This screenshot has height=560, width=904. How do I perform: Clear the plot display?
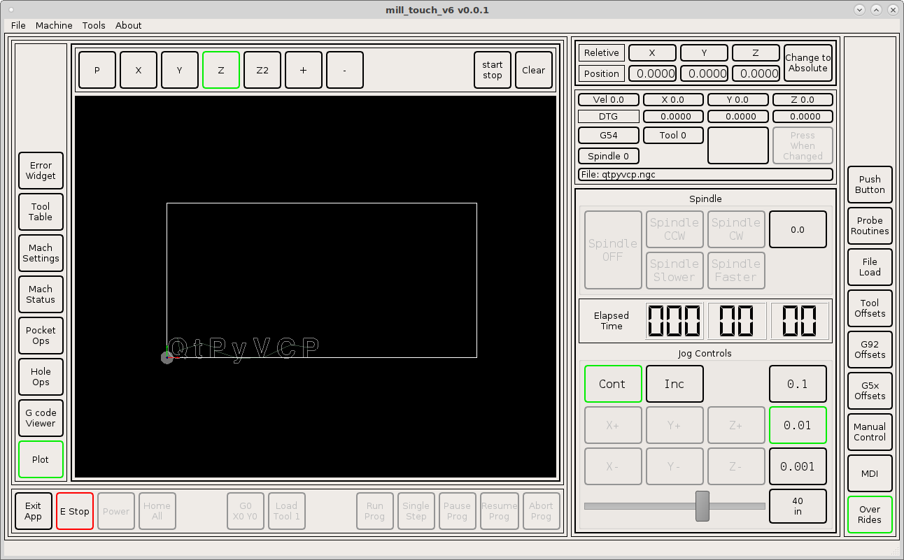(x=534, y=70)
